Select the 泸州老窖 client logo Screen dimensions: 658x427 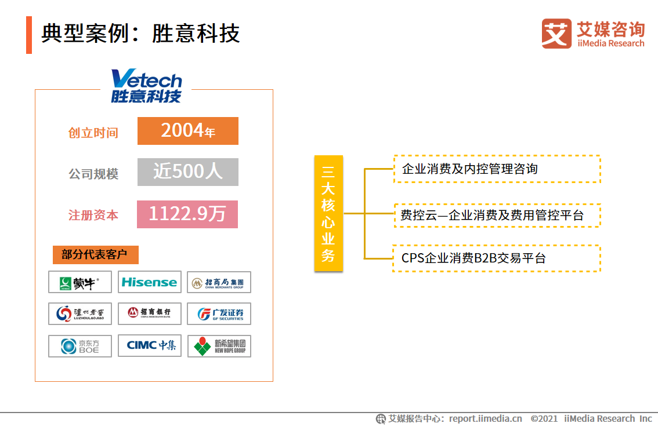pyautogui.click(x=79, y=314)
